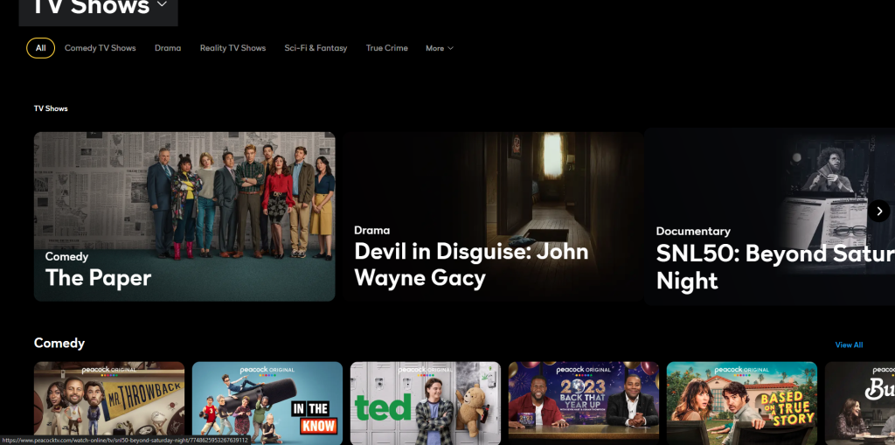Open the More genres dropdown

439,48
